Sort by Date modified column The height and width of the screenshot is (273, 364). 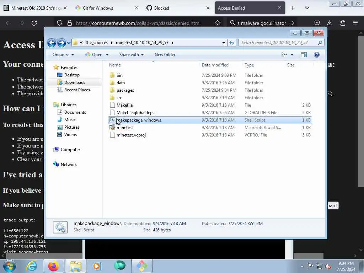coord(215,65)
